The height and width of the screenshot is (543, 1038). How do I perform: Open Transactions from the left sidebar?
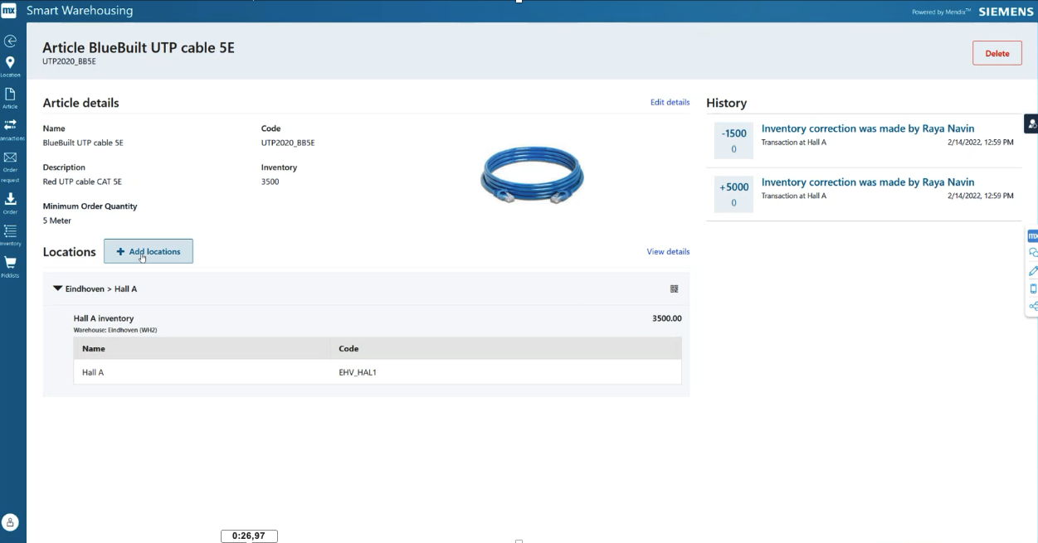click(10, 126)
